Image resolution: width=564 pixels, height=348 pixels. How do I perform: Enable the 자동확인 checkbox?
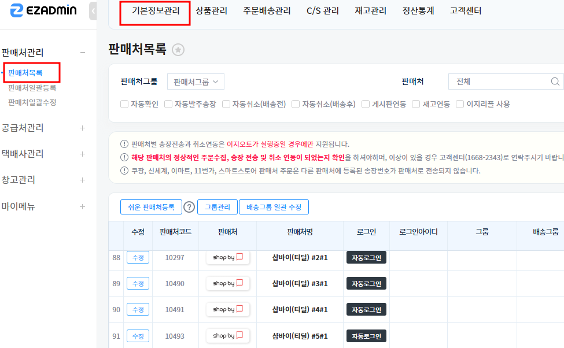point(124,104)
